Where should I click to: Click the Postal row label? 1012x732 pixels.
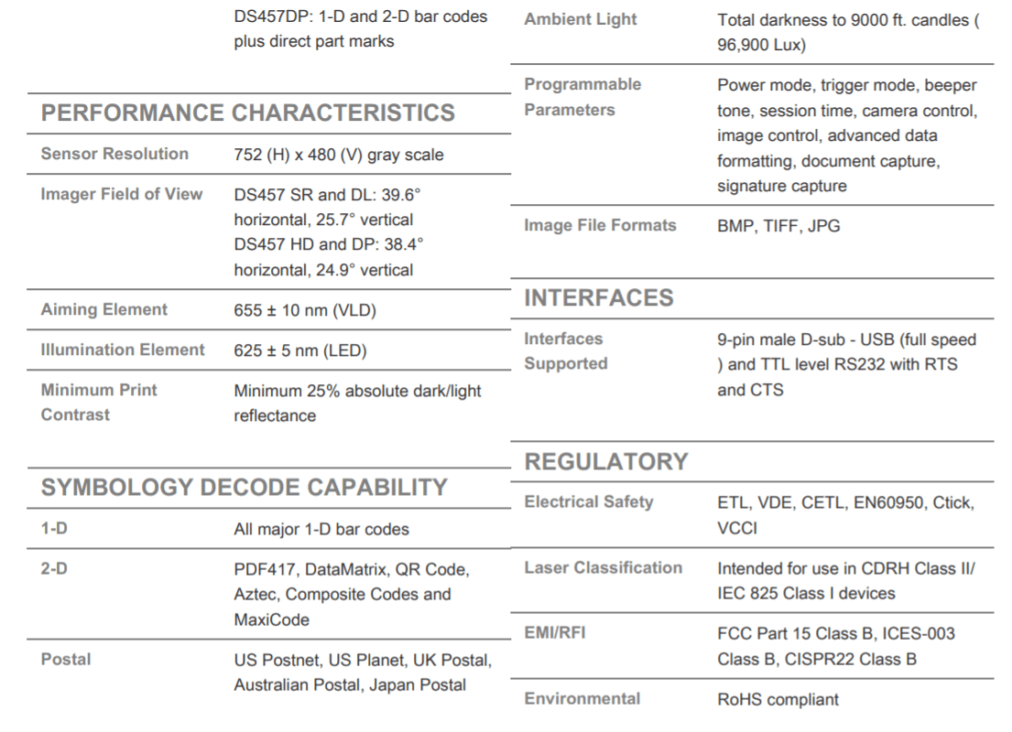[66, 659]
